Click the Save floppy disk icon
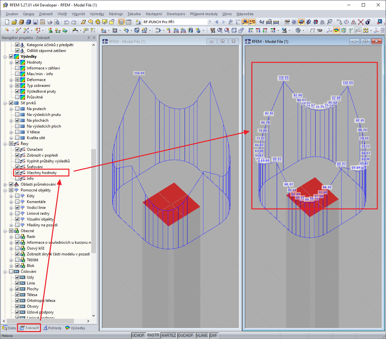The height and width of the screenshot is (339, 386). [x=36, y=22]
